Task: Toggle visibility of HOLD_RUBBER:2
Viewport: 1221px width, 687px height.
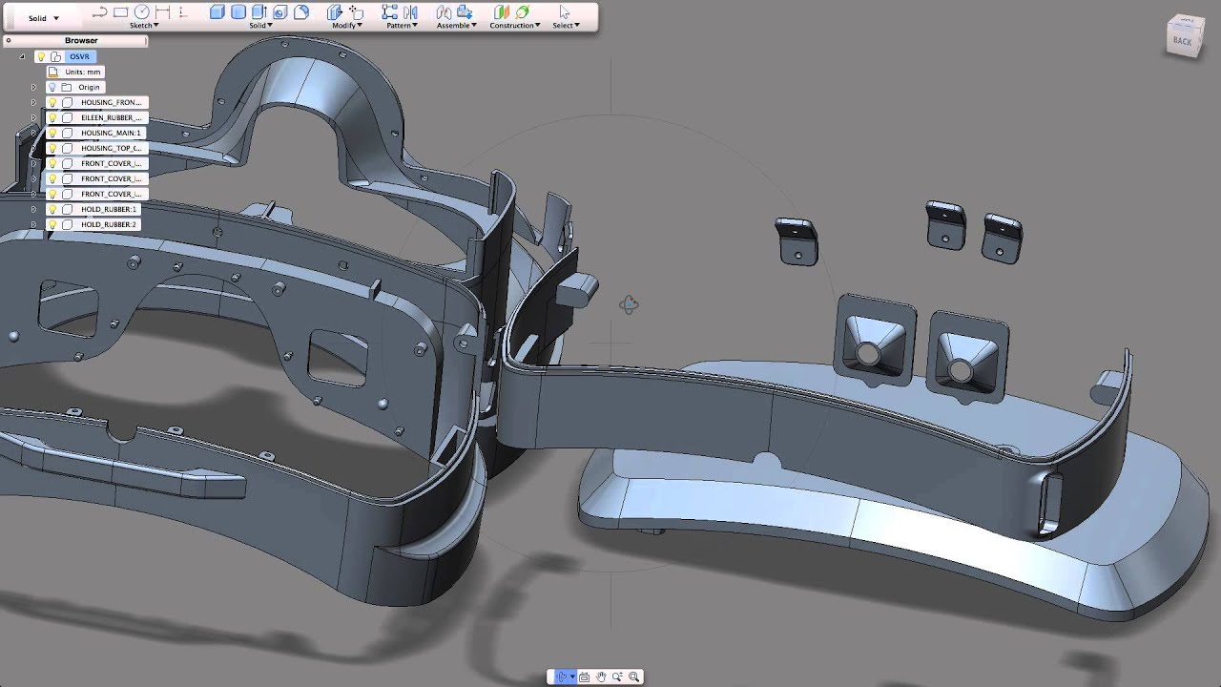Action: 53,224
